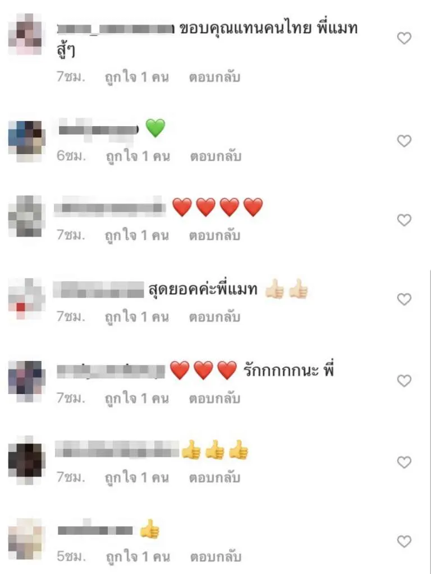
Task: View likes on three thumbs-up comment
Action: pos(137,478)
